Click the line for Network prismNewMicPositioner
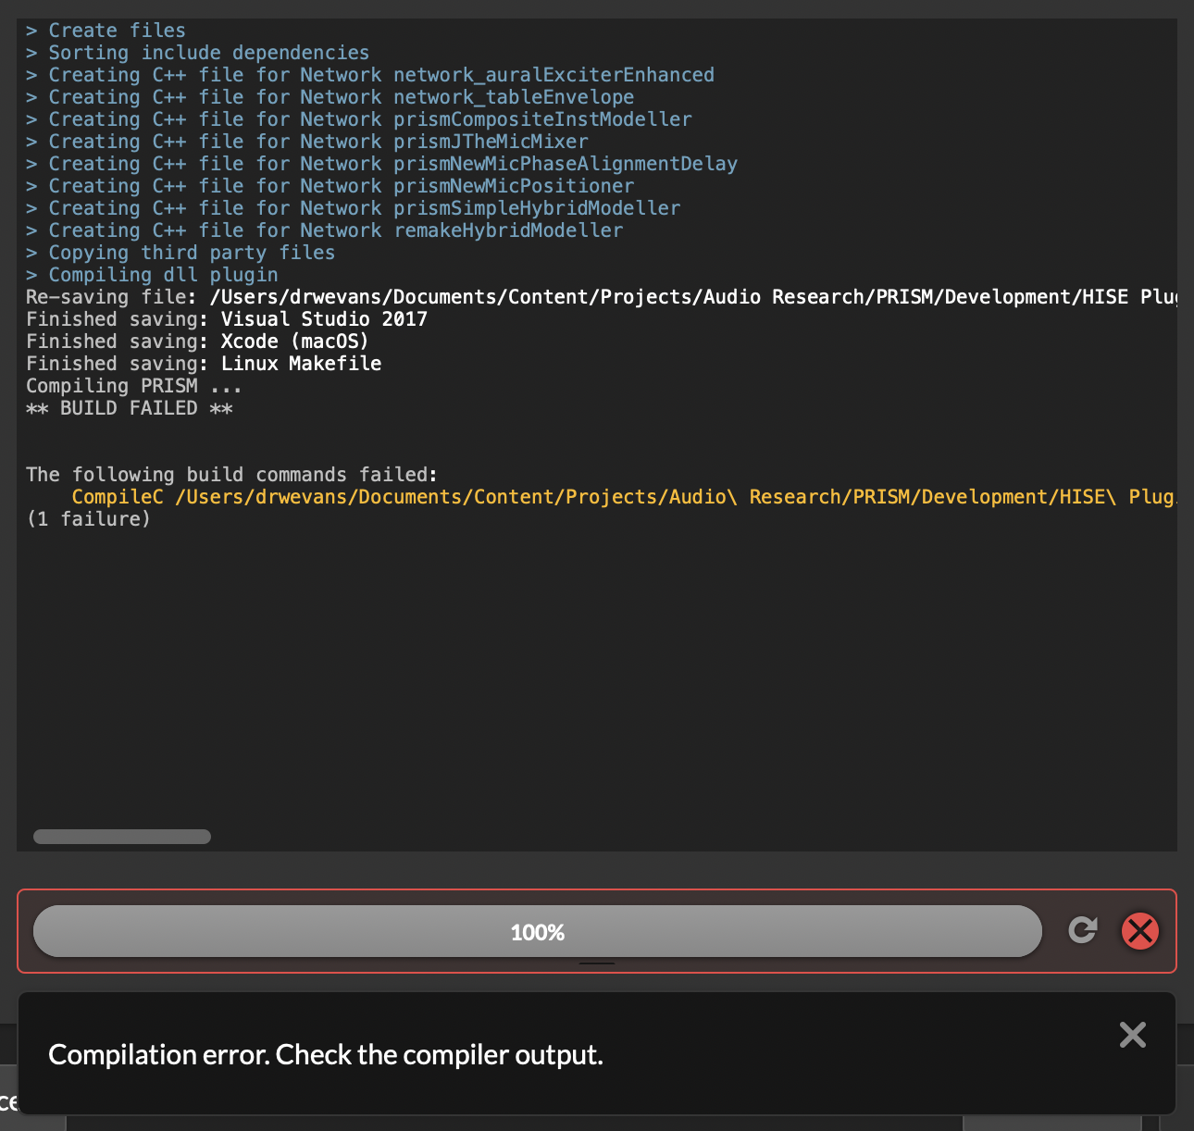 click(x=330, y=186)
